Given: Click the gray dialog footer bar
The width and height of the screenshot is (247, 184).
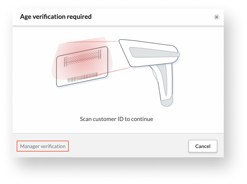Looking at the screenshot, I should point(118,146).
